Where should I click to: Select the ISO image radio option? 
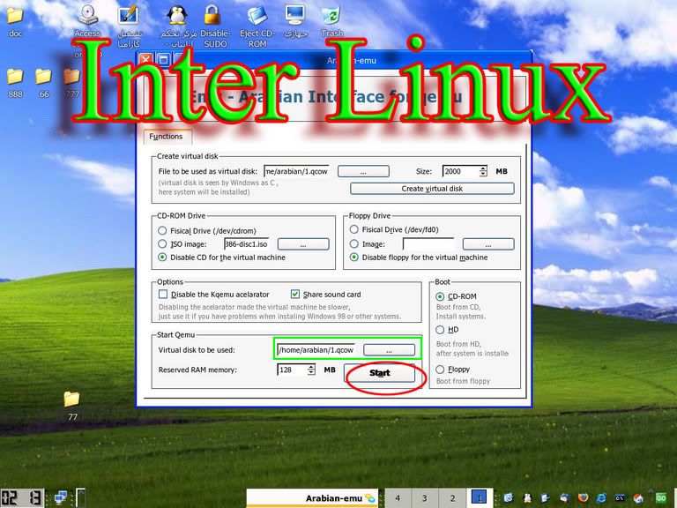162,243
